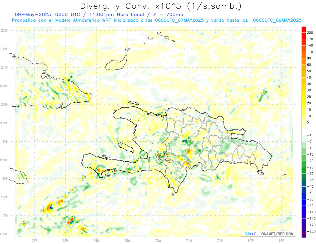Click the orange color band between 60 and 90
The image size is (316, 244).
(x=304, y=61)
